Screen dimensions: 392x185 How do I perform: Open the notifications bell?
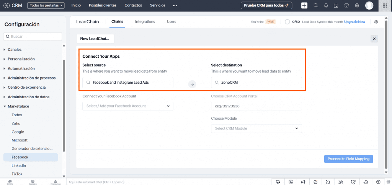click(326, 5)
